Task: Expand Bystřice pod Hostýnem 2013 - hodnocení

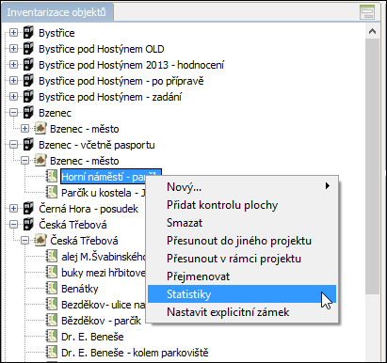Action: [x=13, y=64]
